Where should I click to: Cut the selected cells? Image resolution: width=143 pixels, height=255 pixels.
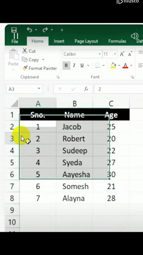tap(29, 51)
